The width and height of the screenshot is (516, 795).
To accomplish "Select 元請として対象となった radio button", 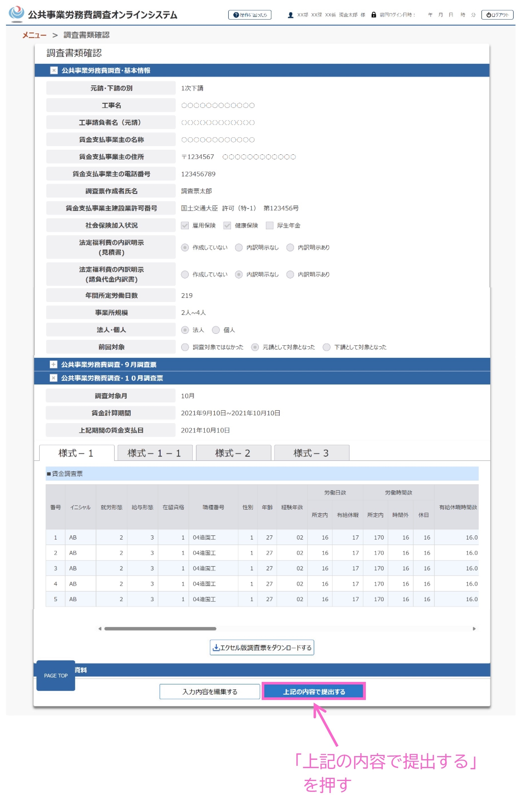I will (x=255, y=347).
